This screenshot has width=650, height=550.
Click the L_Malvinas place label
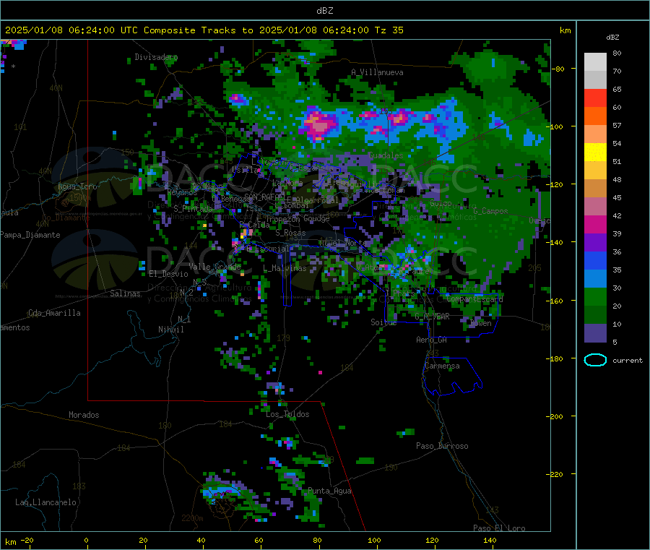coord(285,269)
